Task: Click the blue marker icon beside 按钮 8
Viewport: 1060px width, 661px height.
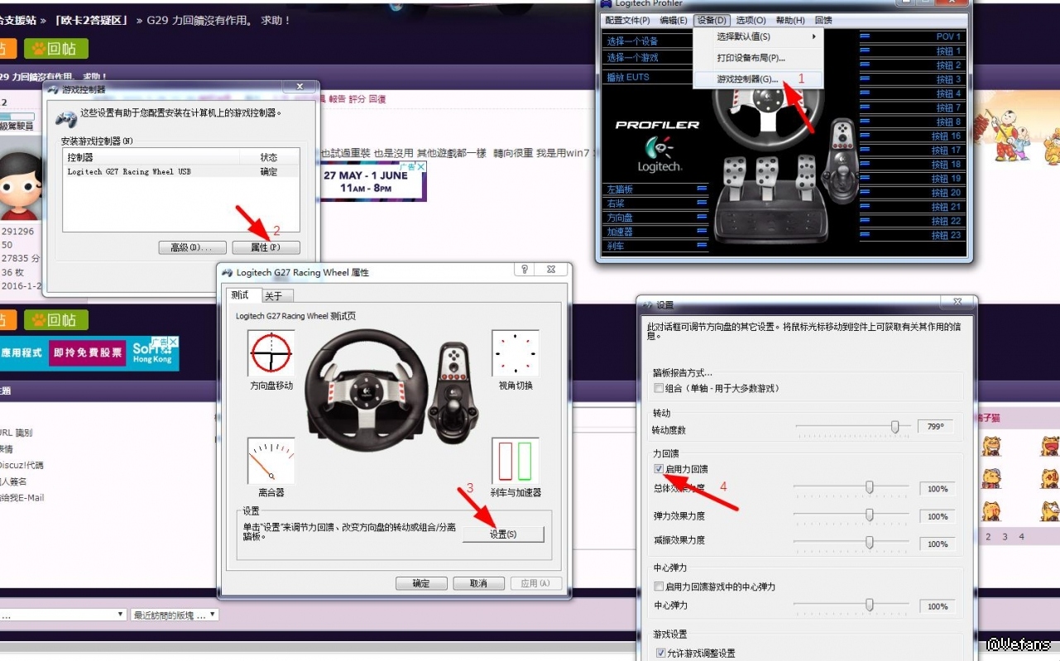Action: (x=865, y=122)
